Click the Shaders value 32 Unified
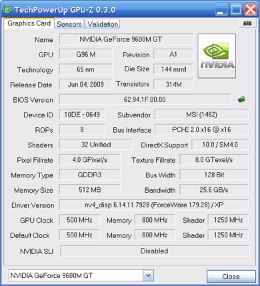This screenshot has height=286, width=260. (x=96, y=145)
